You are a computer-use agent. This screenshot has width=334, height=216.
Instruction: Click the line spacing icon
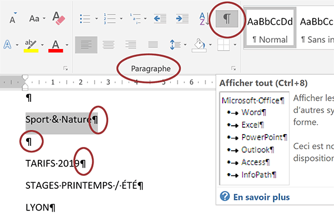tap(175, 45)
